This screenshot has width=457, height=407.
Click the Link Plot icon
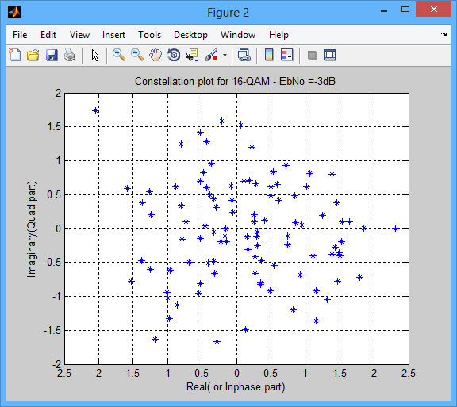point(244,55)
